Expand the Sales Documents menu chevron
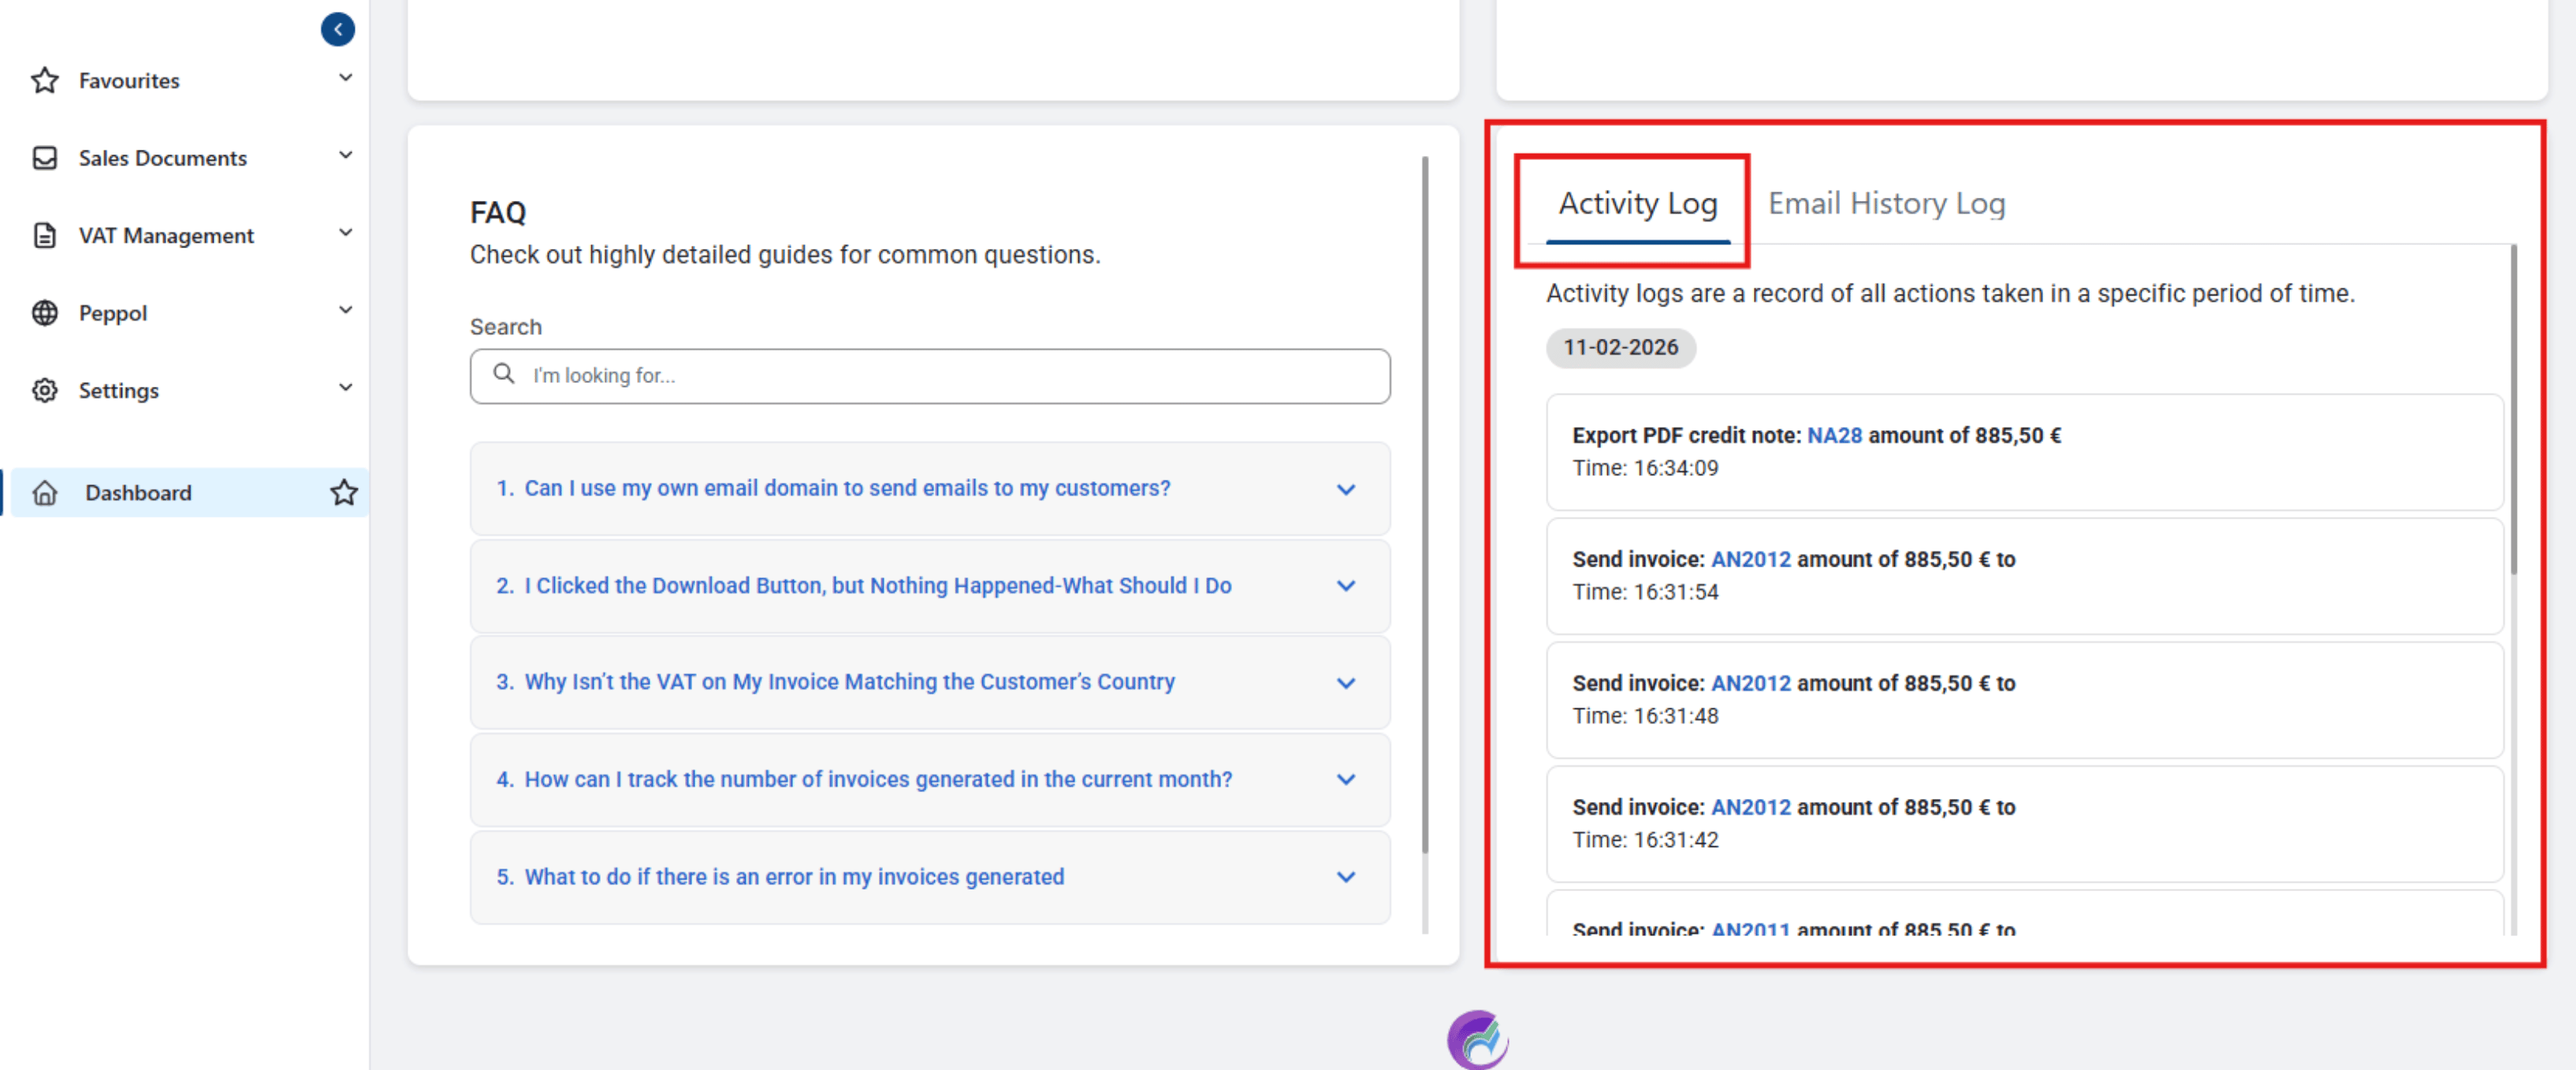Image resolution: width=2576 pixels, height=1070 pixels. click(345, 156)
